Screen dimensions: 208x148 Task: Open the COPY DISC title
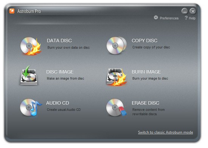tap(144, 41)
